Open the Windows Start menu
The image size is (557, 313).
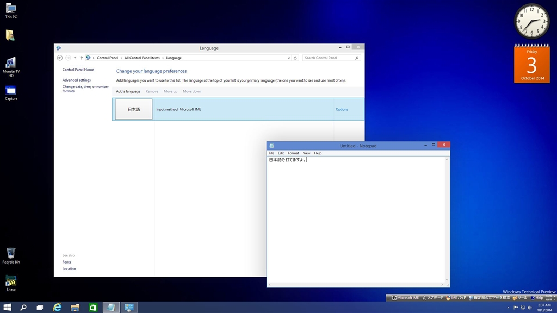click(x=8, y=308)
